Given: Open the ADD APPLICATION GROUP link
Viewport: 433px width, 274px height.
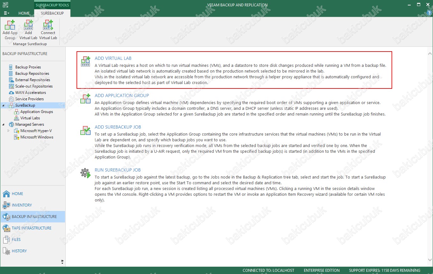Looking at the screenshot, I should [122, 95].
